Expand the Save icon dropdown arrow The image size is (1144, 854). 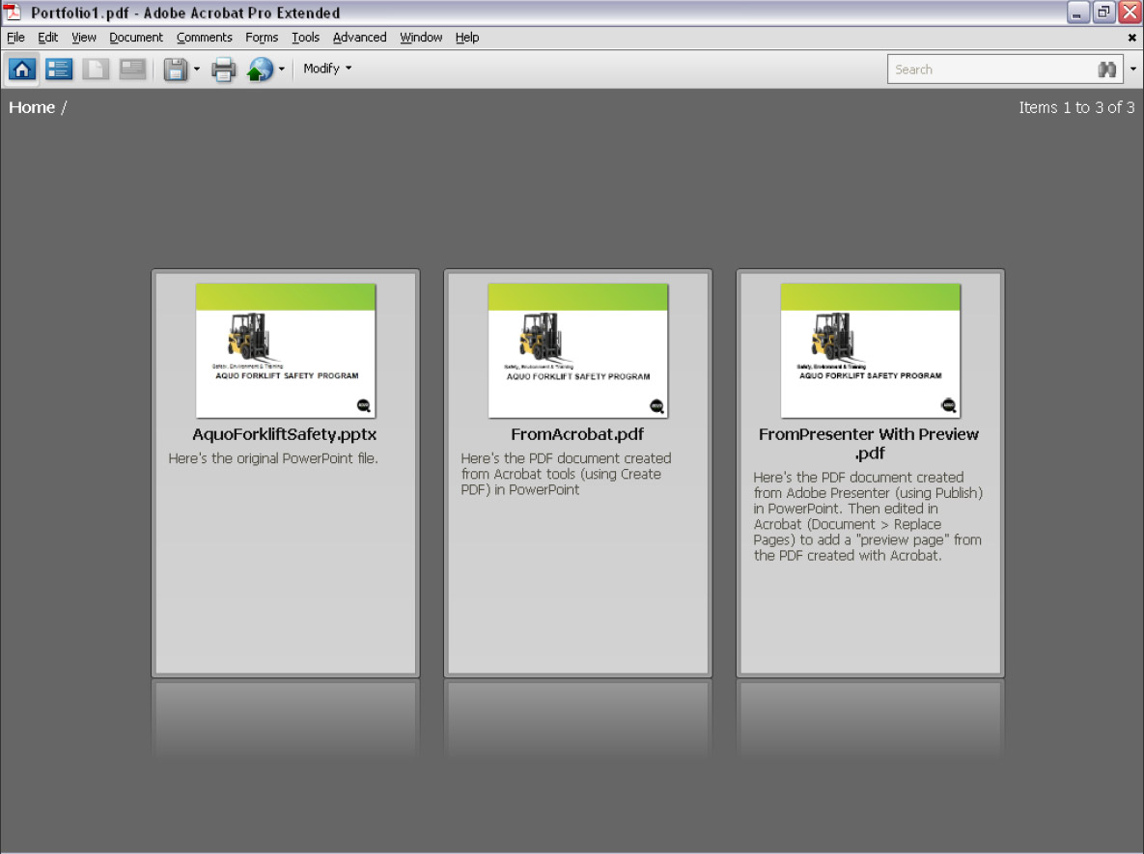[x=197, y=69]
